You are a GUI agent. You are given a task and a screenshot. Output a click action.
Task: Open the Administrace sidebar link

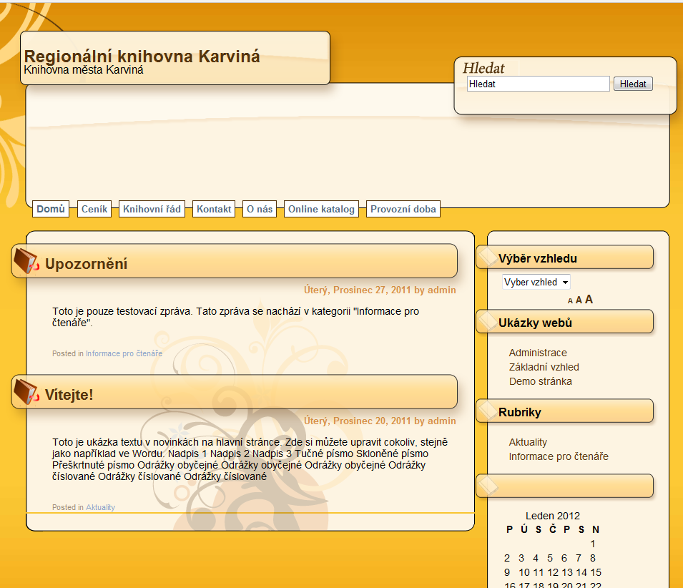click(x=538, y=353)
